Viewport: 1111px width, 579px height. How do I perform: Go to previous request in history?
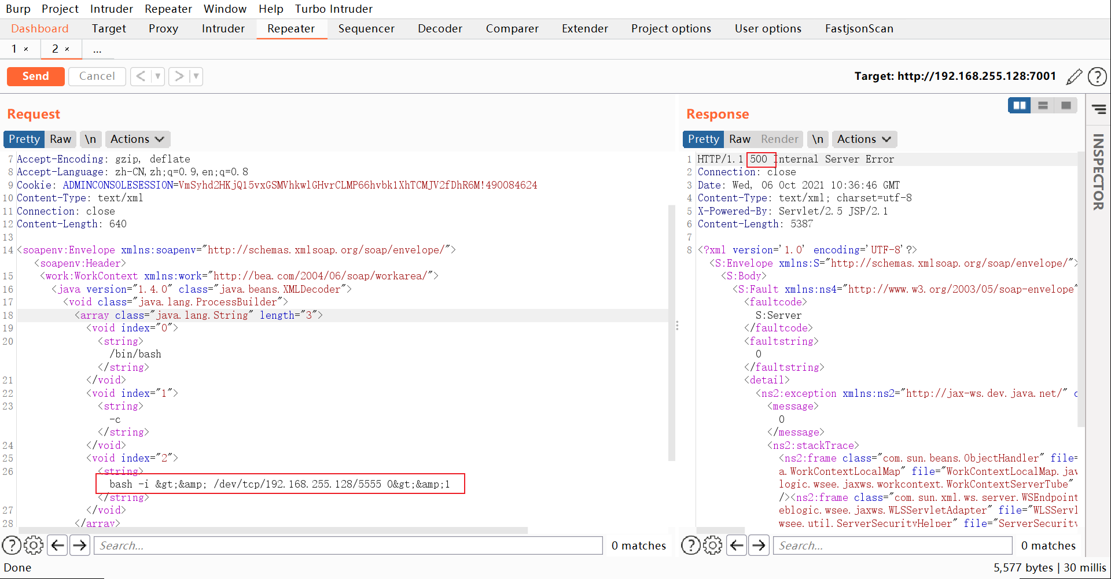[x=141, y=76]
